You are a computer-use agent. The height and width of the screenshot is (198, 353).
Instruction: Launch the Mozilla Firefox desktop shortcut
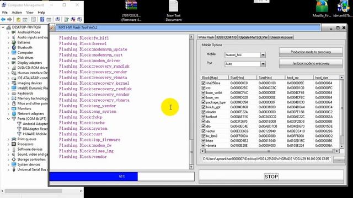coord(322,9)
